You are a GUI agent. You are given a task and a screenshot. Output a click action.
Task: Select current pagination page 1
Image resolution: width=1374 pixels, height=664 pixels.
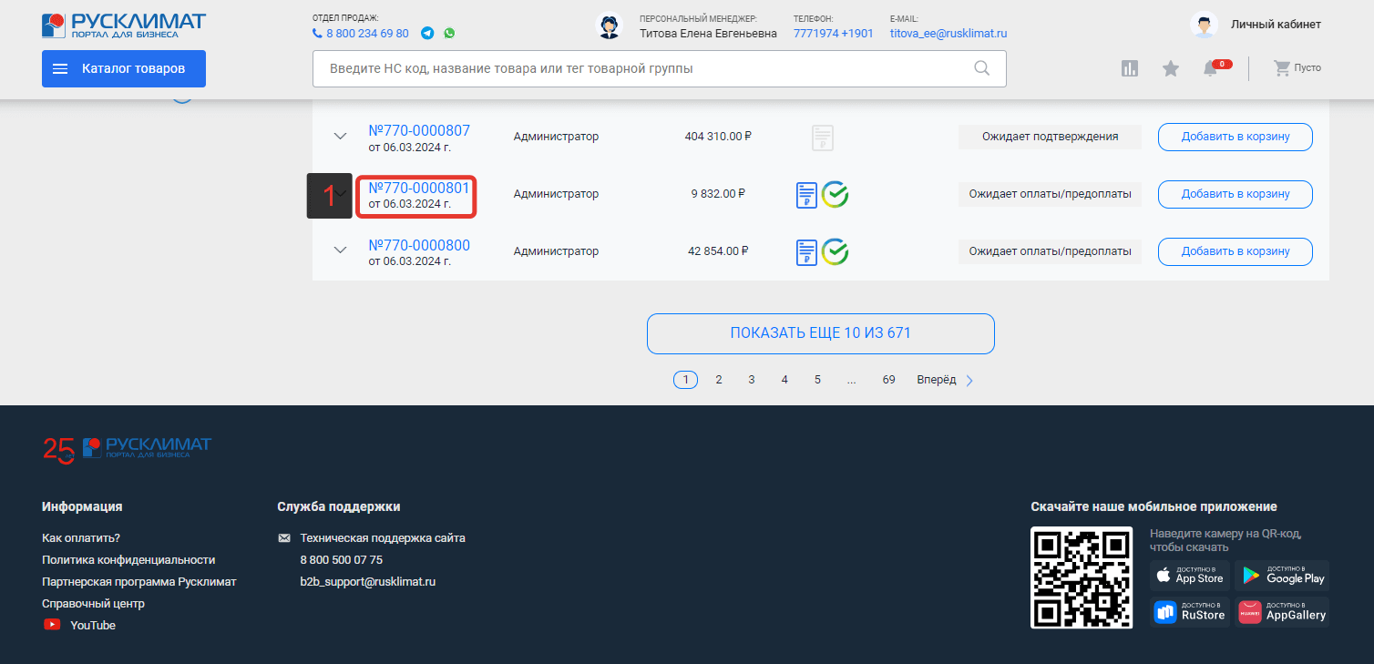click(685, 380)
